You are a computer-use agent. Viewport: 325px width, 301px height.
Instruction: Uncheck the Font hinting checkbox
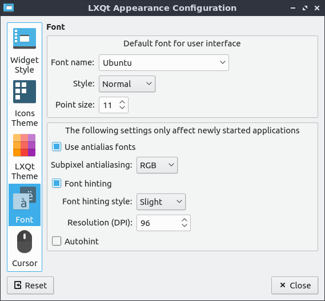57,183
